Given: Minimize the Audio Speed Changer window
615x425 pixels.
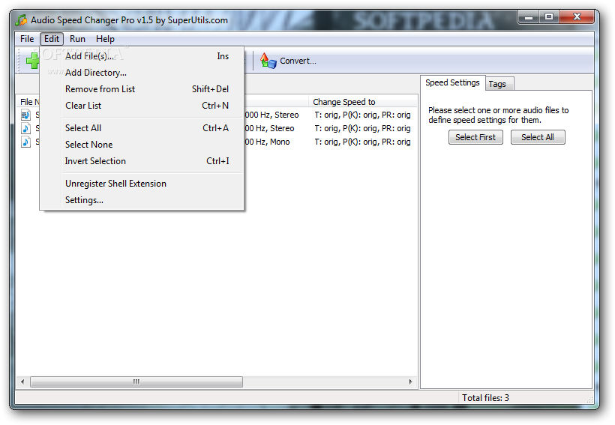Looking at the screenshot, I should click(529, 18).
